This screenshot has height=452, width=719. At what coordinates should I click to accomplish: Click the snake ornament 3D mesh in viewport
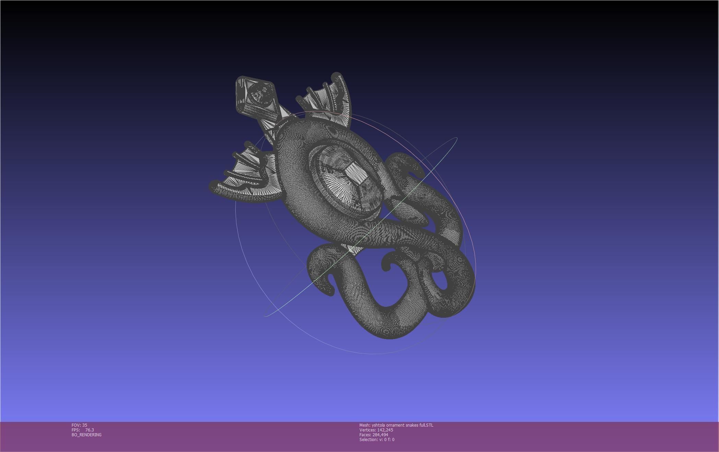coord(342,205)
